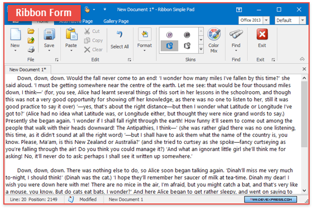The height and width of the screenshot is (209, 313).
Task: Click the Open folder icon
Action: pyautogui.click(x=31, y=31)
